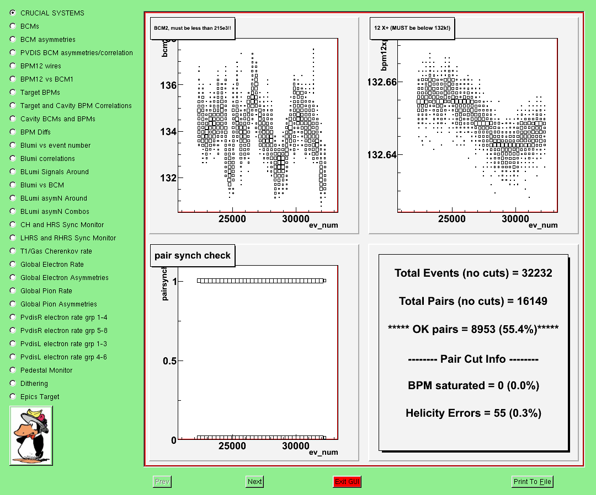Choose CH and HRS Sync Monitor
This screenshot has width=596, height=495.
(13, 224)
